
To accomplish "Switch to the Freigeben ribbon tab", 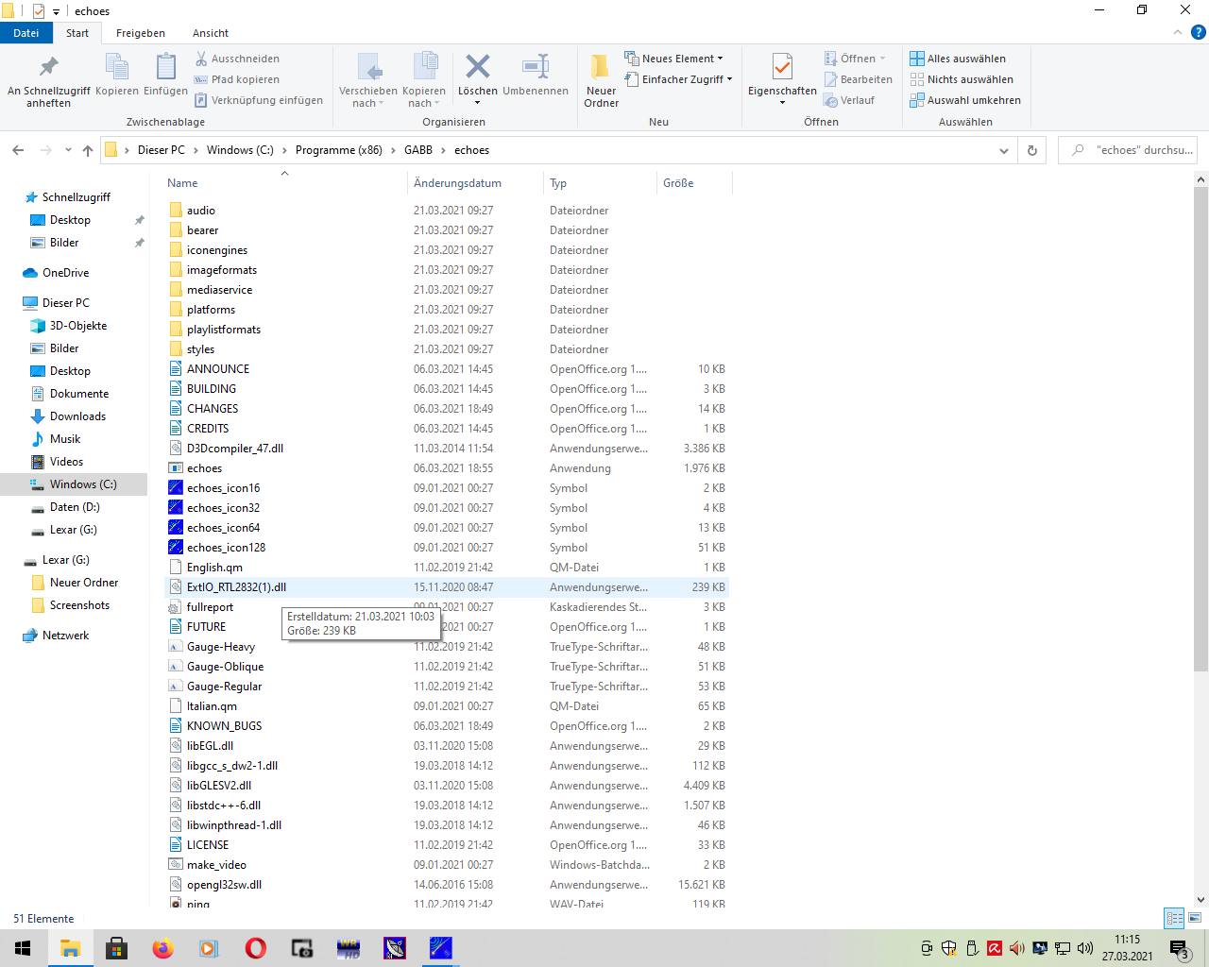I will coord(141,33).
